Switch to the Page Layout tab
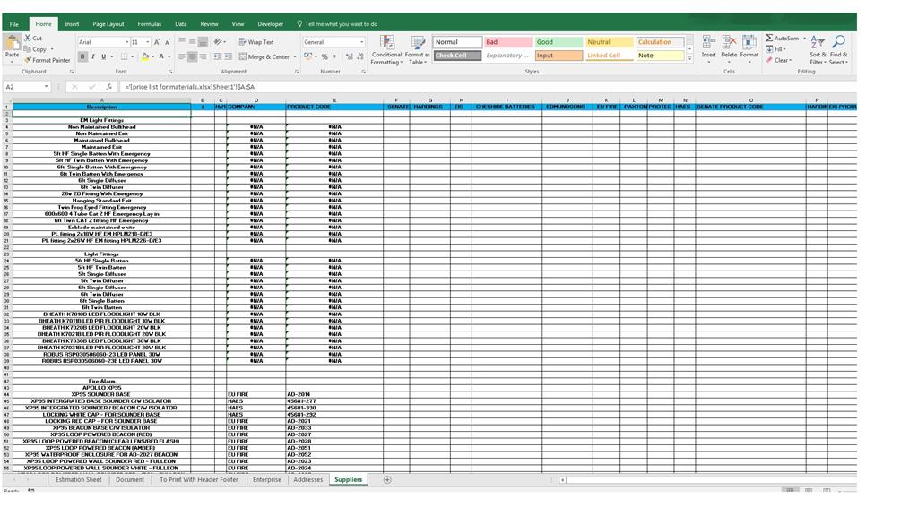 [x=108, y=24]
